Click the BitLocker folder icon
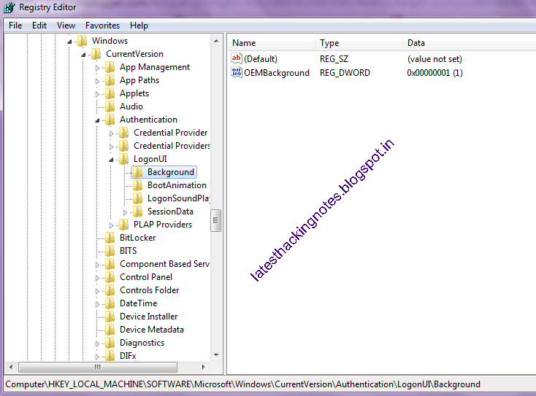536x396 pixels. [110, 238]
